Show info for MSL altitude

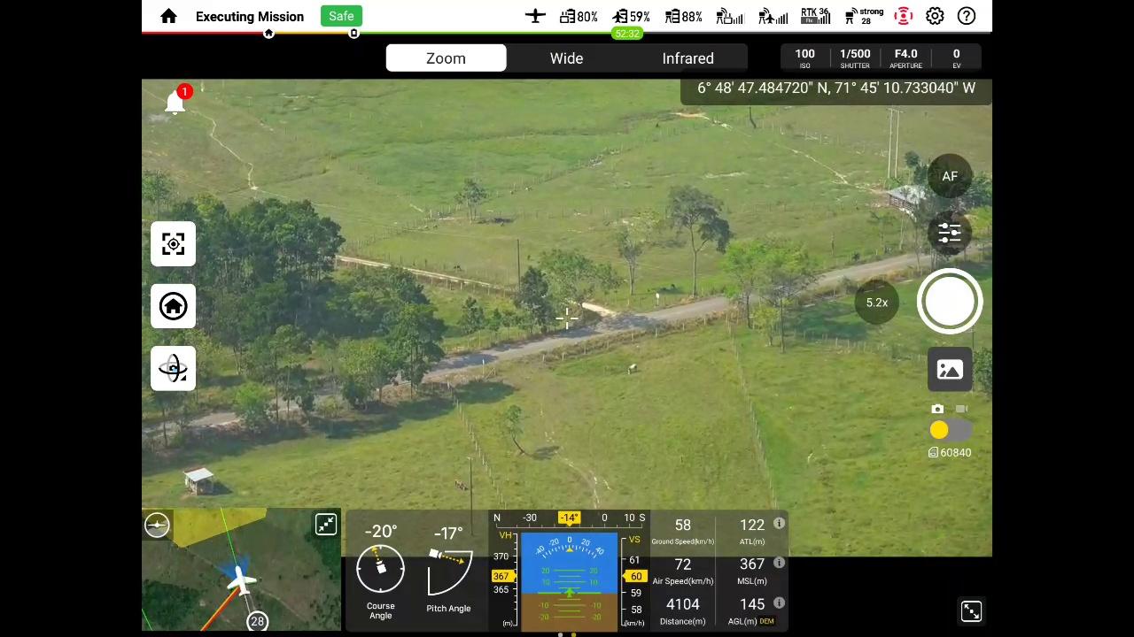click(779, 563)
